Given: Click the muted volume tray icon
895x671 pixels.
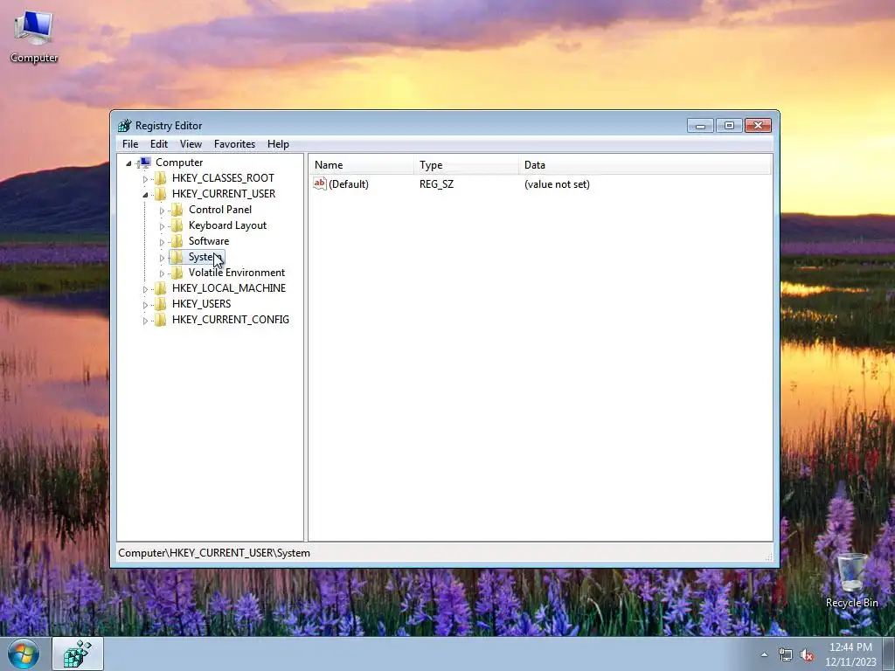Looking at the screenshot, I should [807, 655].
